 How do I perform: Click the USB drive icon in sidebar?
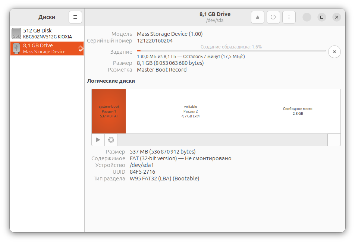[16, 48]
